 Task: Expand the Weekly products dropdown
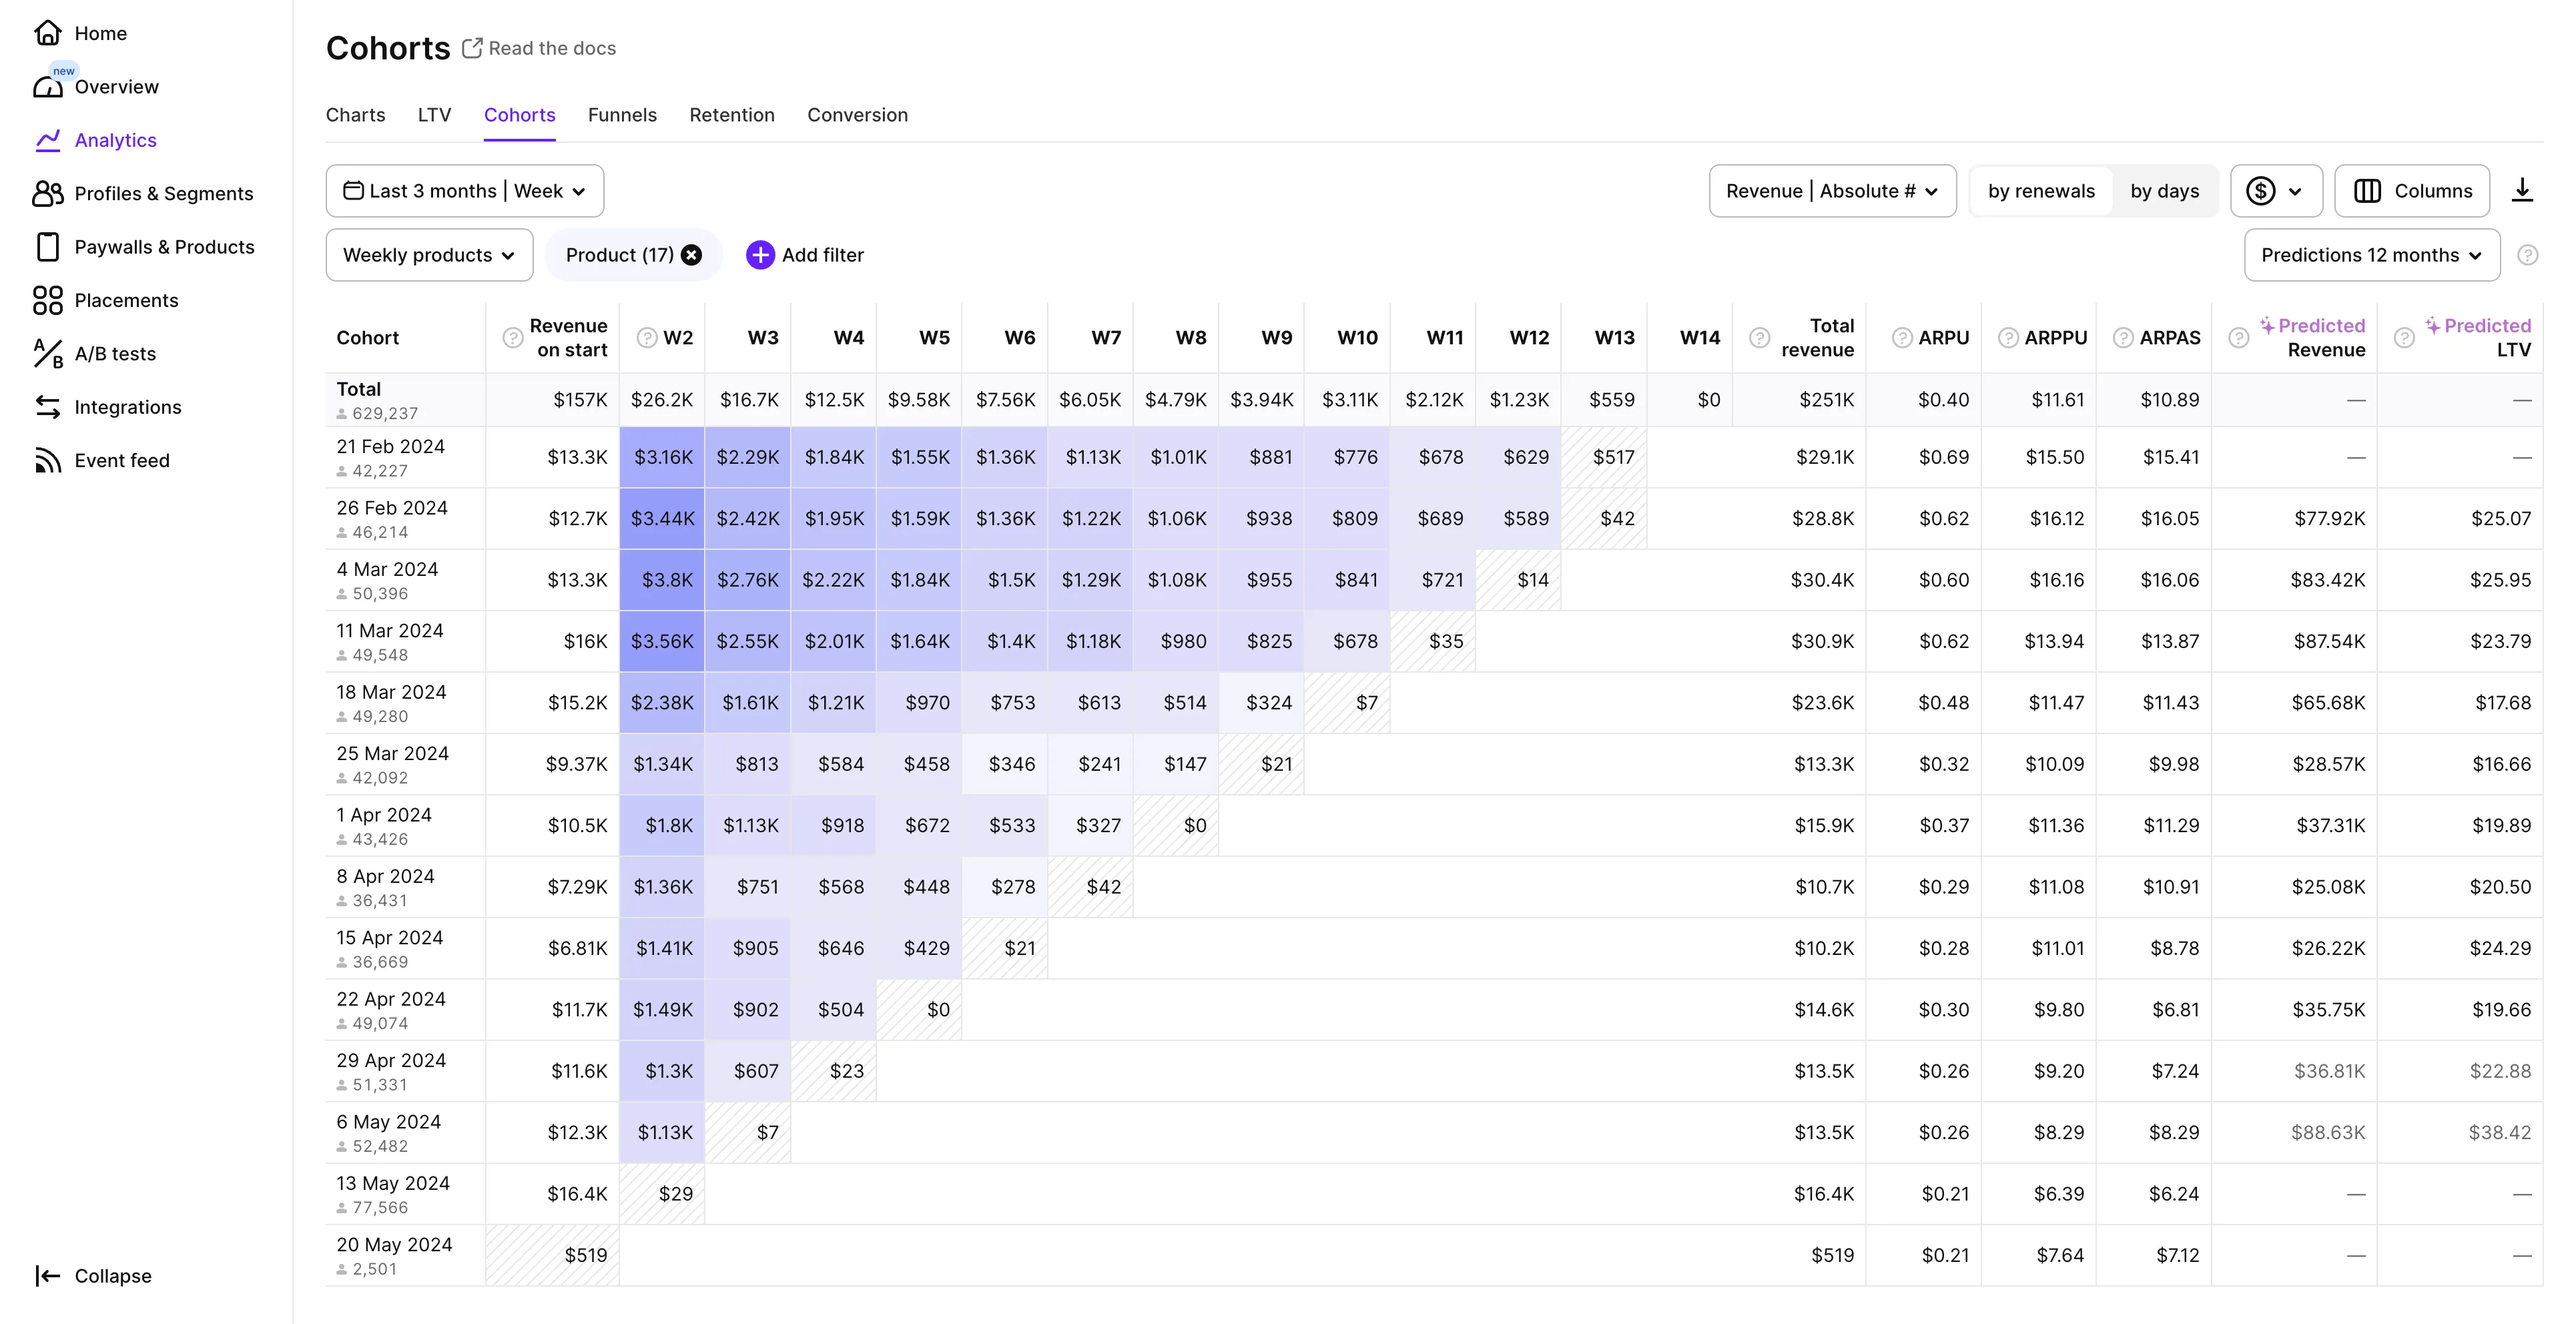tap(429, 255)
